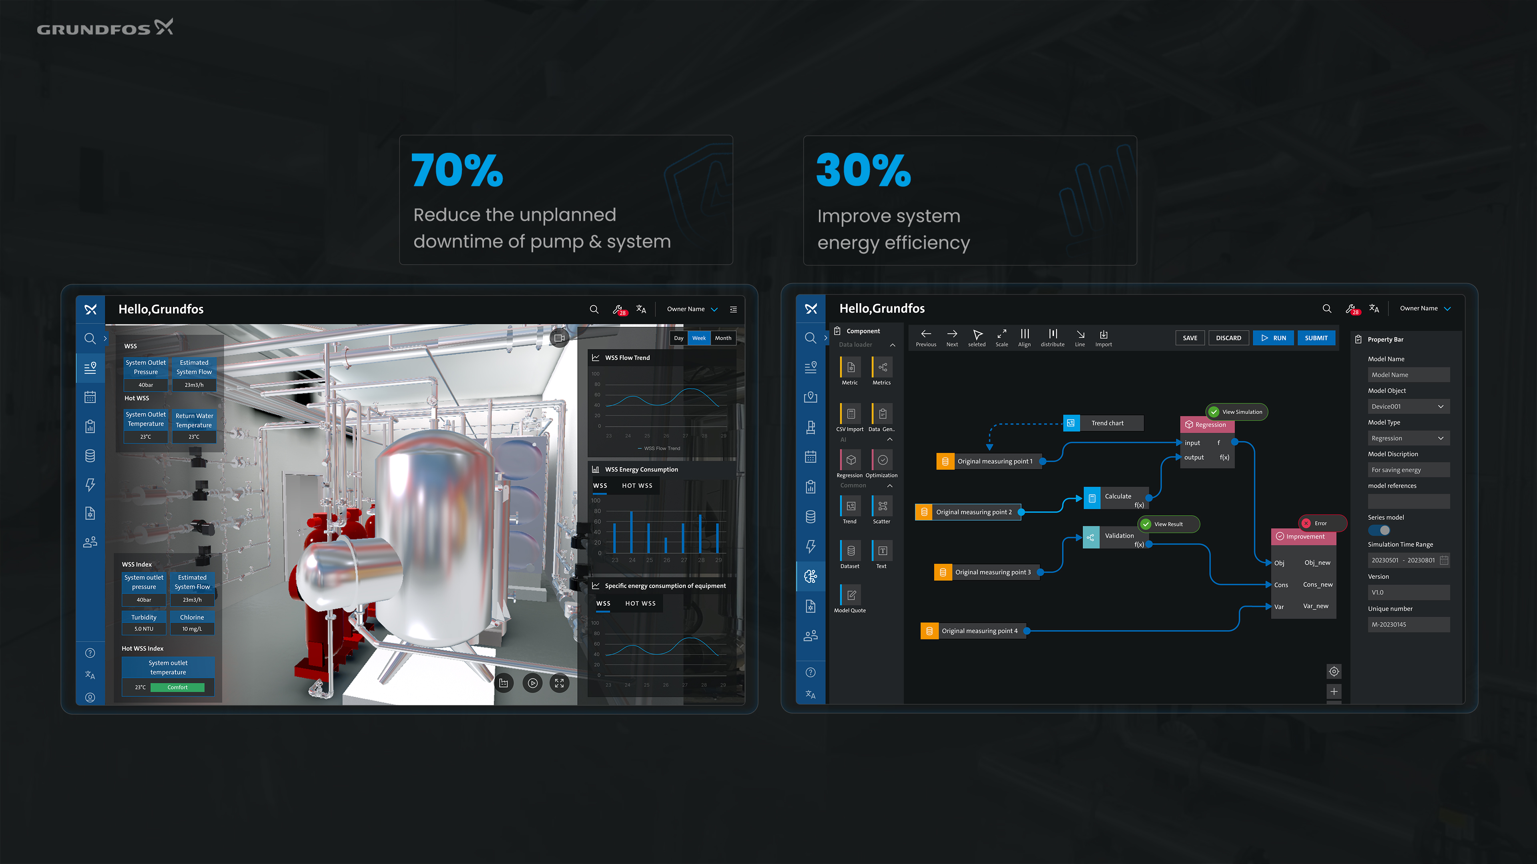Viewport: 1537px width, 864px height.
Task: Click the SUBMIT button to finalize
Action: point(1316,338)
